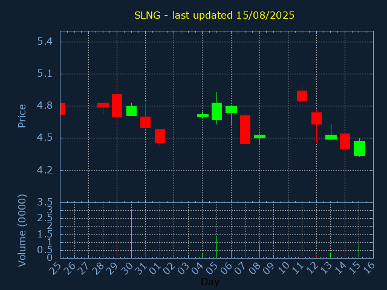Click the Day axis label
Viewport: 387px width, 290px height.
(x=210, y=282)
